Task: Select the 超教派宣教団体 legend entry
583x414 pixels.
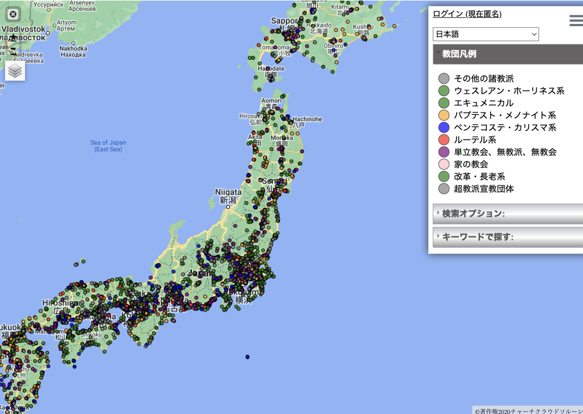Action: pos(484,188)
